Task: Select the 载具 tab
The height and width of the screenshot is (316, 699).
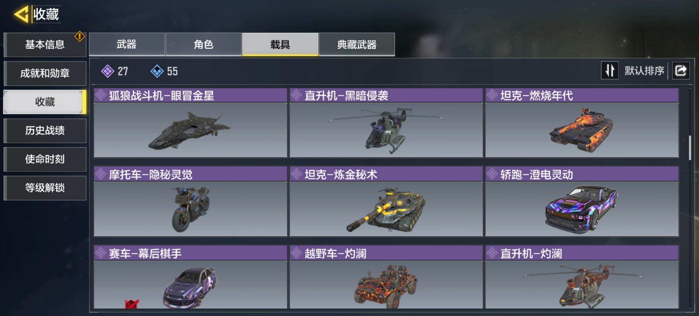Action: (280, 45)
